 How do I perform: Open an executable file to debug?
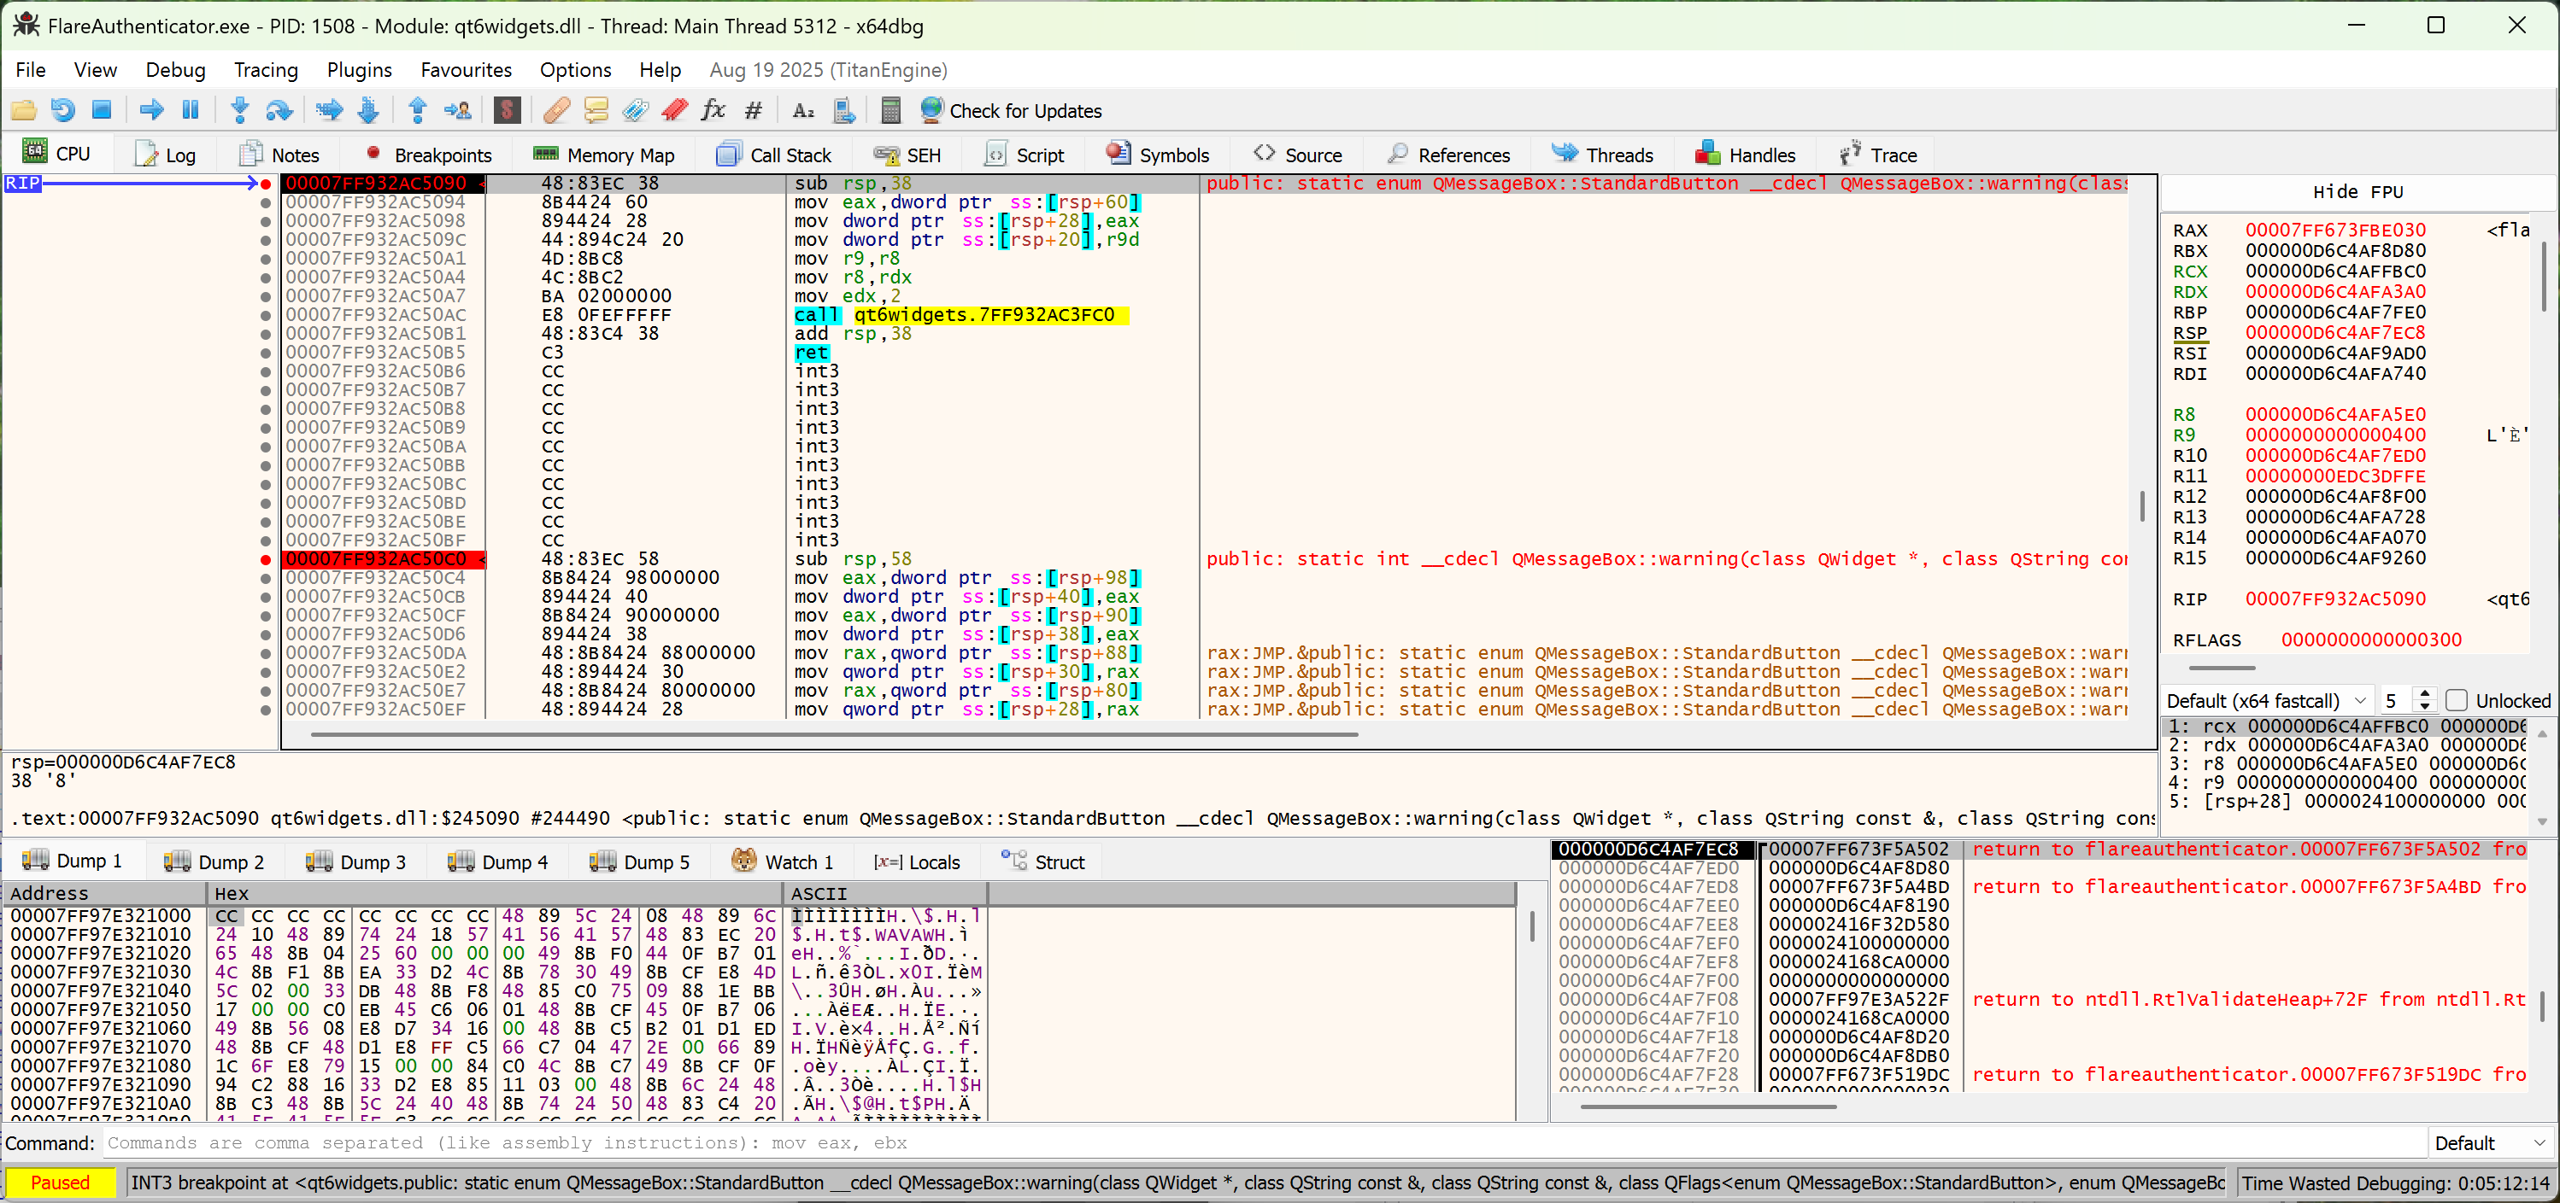coord(24,110)
